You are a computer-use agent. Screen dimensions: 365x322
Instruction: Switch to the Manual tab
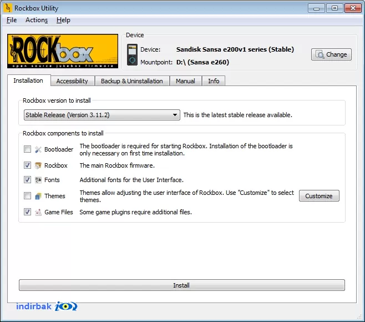click(x=185, y=81)
